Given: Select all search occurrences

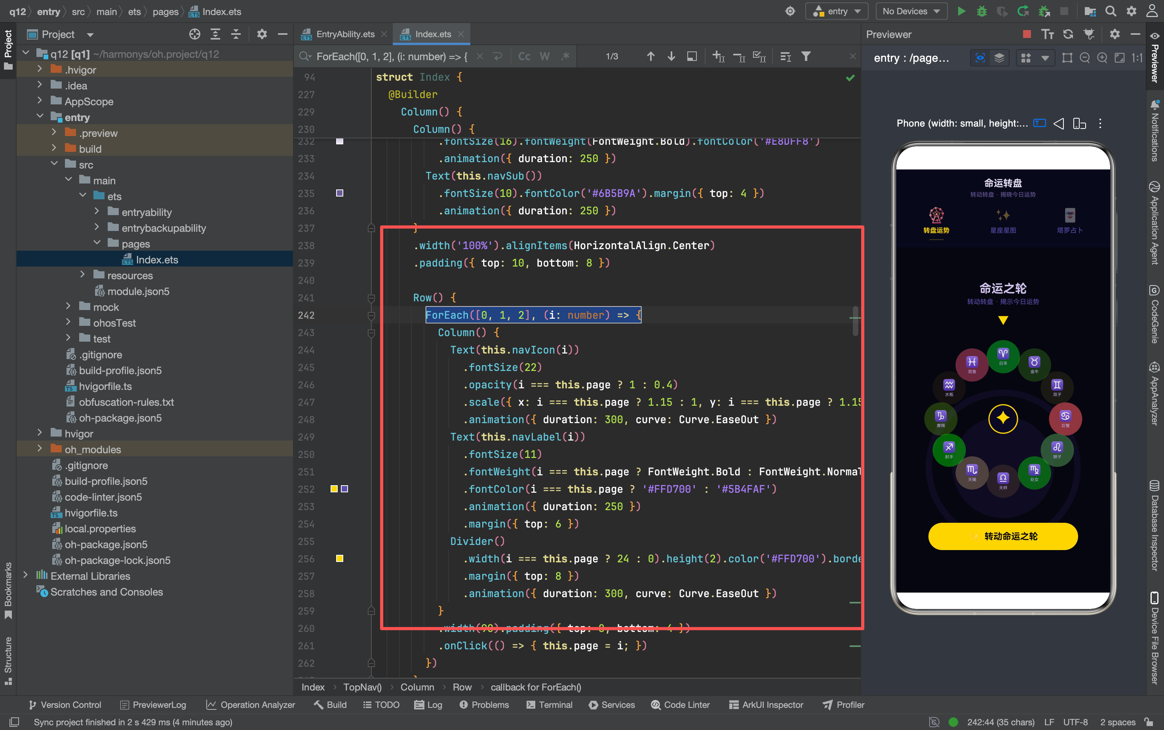Looking at the screenshot, I should (x=759, y=57).
